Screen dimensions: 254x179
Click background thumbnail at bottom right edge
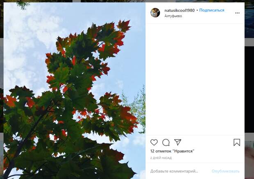click(x=249, y=160)
